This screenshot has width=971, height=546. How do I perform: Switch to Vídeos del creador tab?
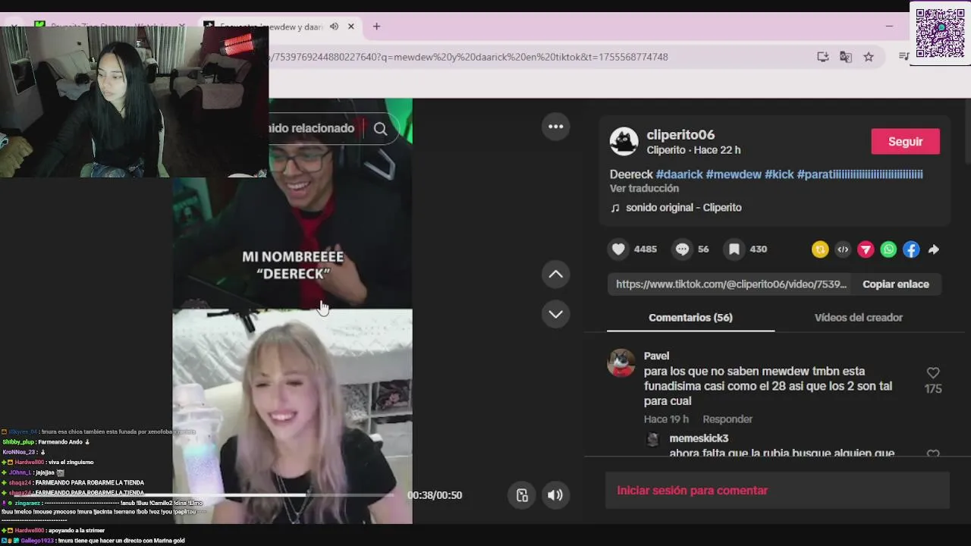pyautogui.click(x=859, y=318)
